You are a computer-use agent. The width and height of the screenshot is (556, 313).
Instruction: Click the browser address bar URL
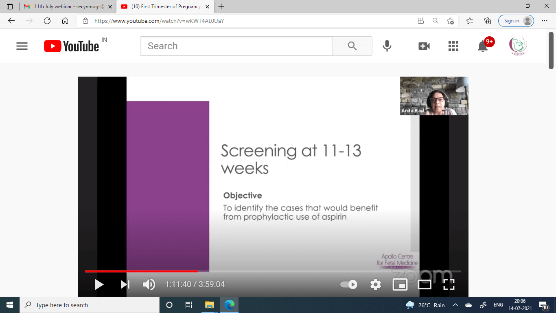point(159,21)
